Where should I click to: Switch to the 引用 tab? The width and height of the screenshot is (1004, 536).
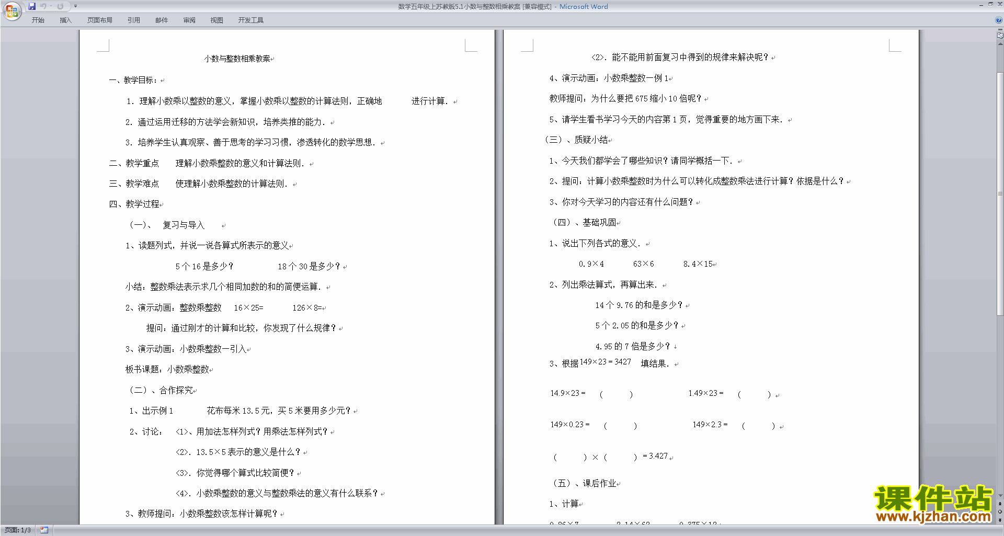click(x=133, y=20)
